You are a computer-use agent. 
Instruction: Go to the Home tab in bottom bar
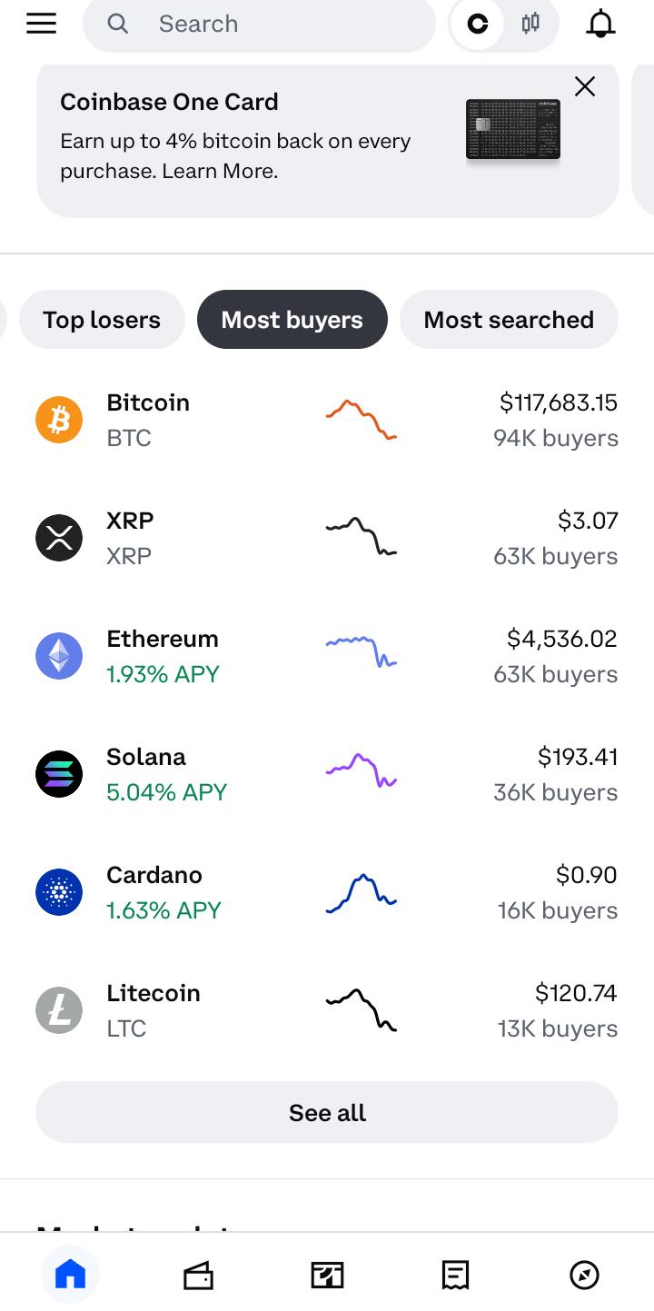(70, 1275)
